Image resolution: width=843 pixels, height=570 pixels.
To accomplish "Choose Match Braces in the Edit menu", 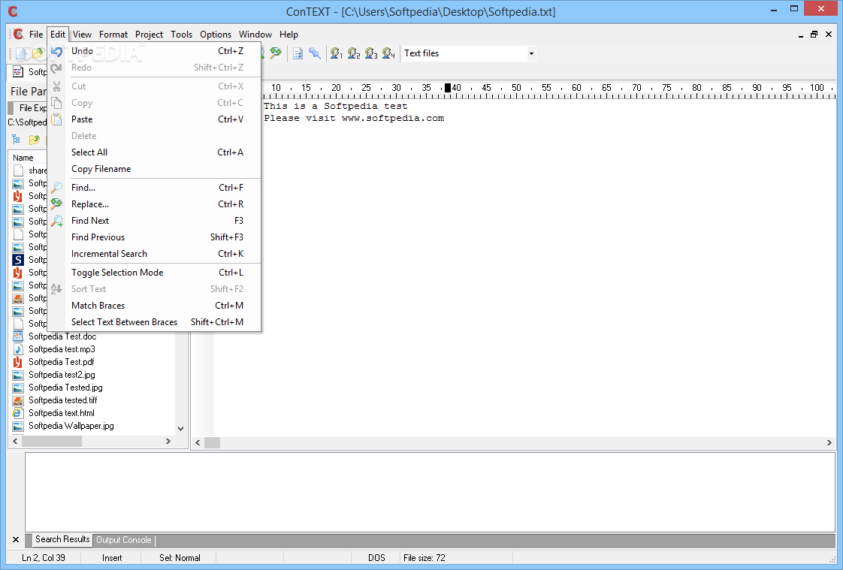I will [154, 306].
